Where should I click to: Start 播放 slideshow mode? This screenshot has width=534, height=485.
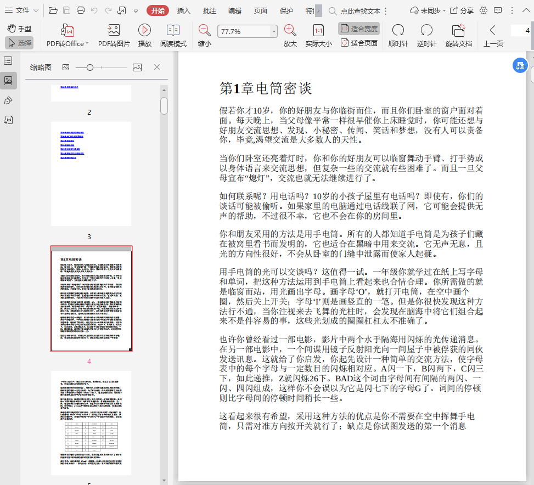tap(145, 36)
